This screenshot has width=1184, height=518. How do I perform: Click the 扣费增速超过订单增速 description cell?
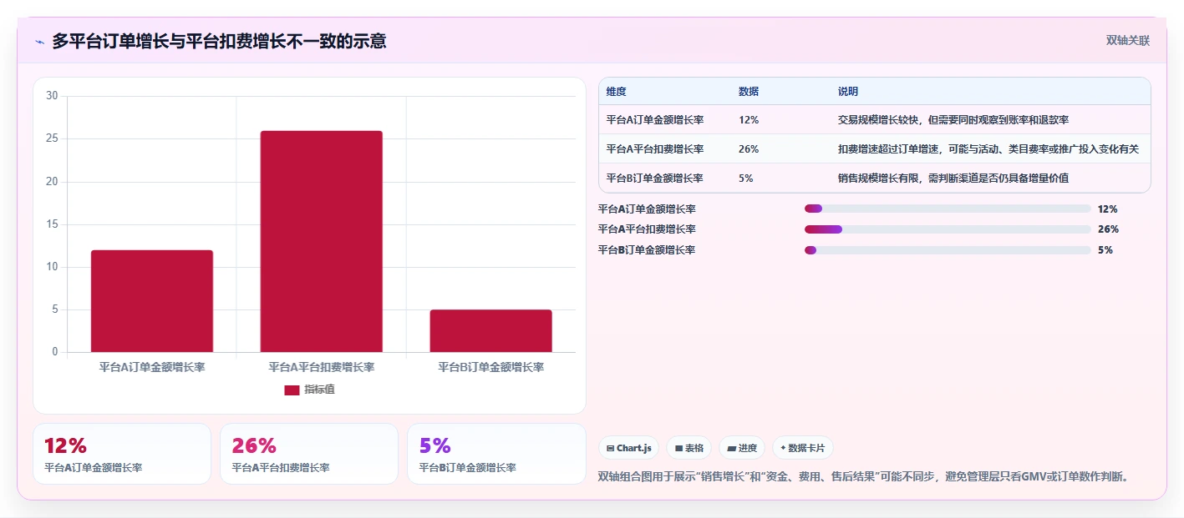pos(988,148)
